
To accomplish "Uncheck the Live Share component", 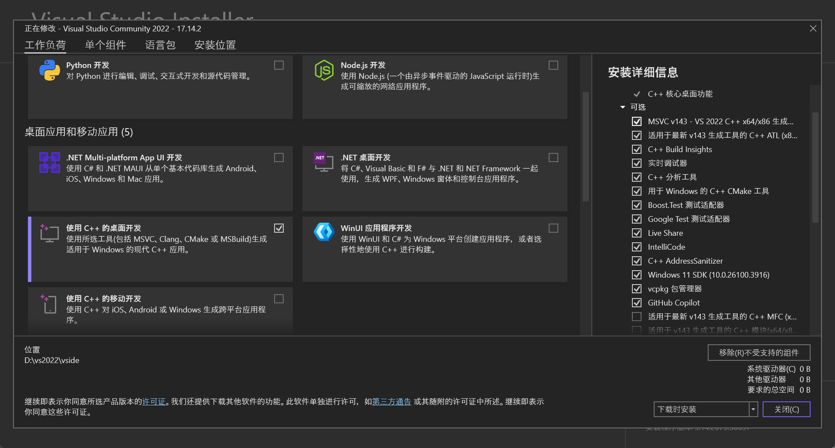I will pyautogui.click(x=637, y=233).
